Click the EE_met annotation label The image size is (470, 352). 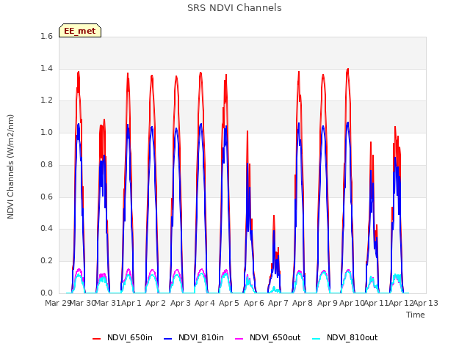80,31
